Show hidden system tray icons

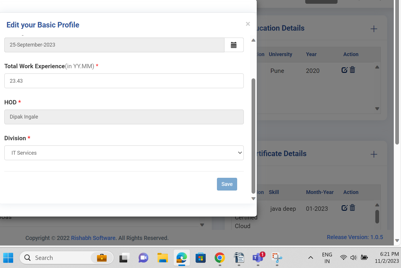[310, 258]
